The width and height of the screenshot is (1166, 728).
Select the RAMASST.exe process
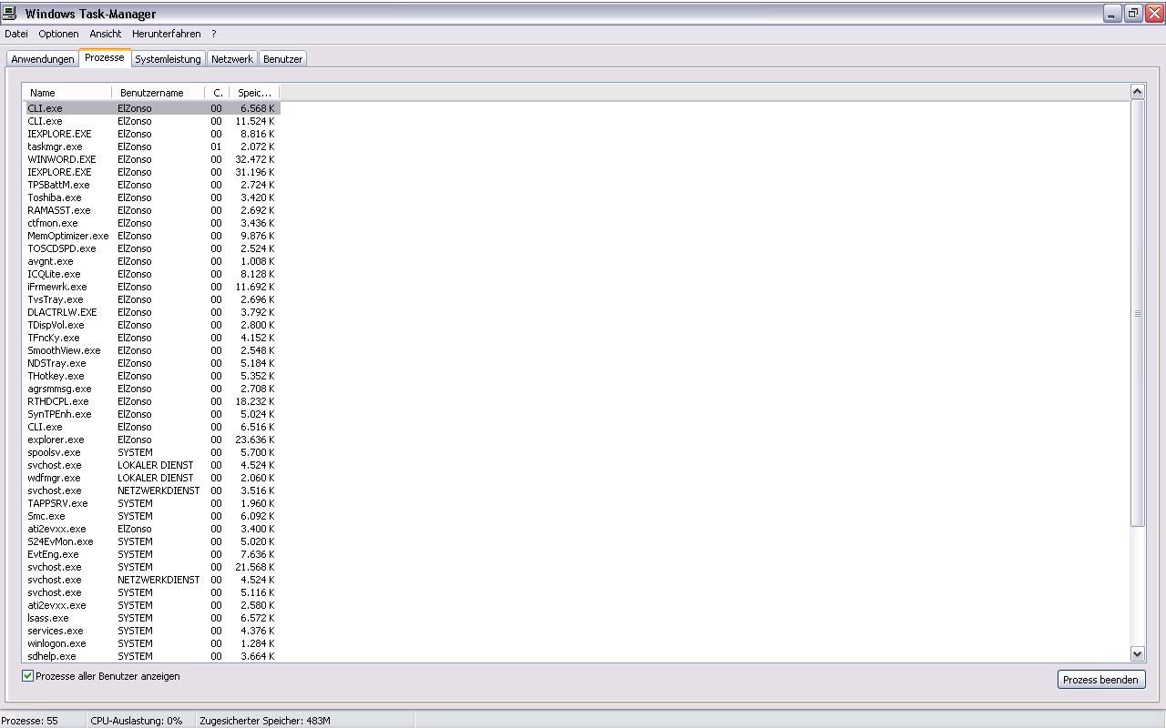[x=152, y=210]
